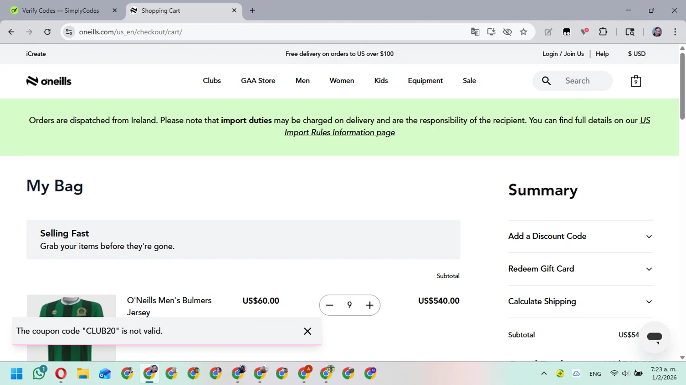Open the GAA Store menu
Screen dimensions: 686x385
point(258,81)
